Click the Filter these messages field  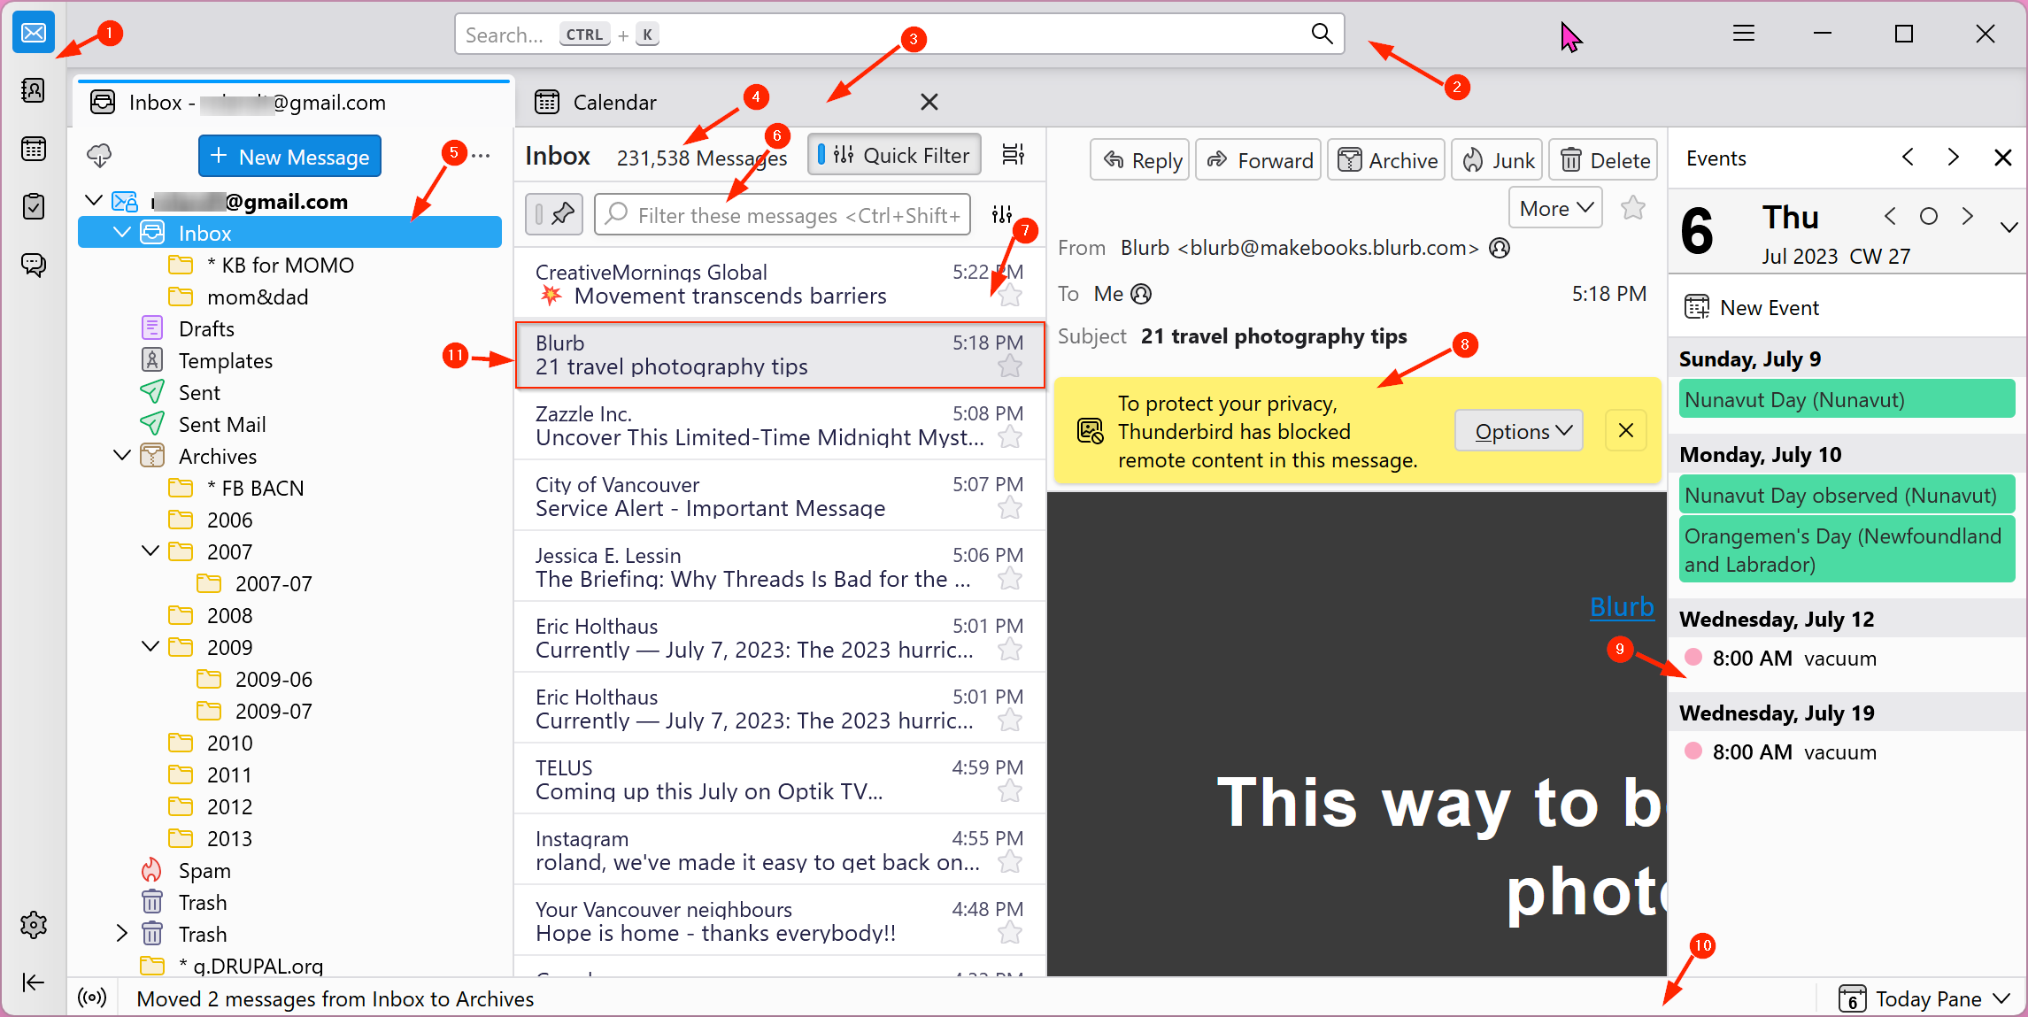click(x=783, y=215)
